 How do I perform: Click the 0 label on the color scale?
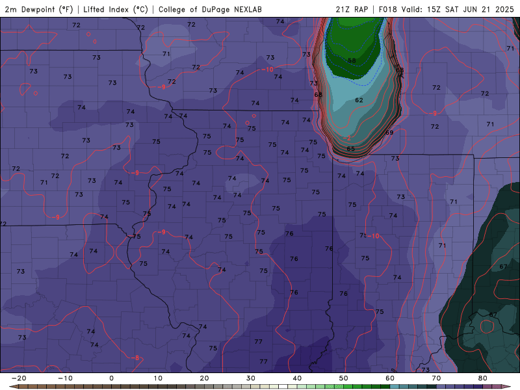[x=111, y=378]
